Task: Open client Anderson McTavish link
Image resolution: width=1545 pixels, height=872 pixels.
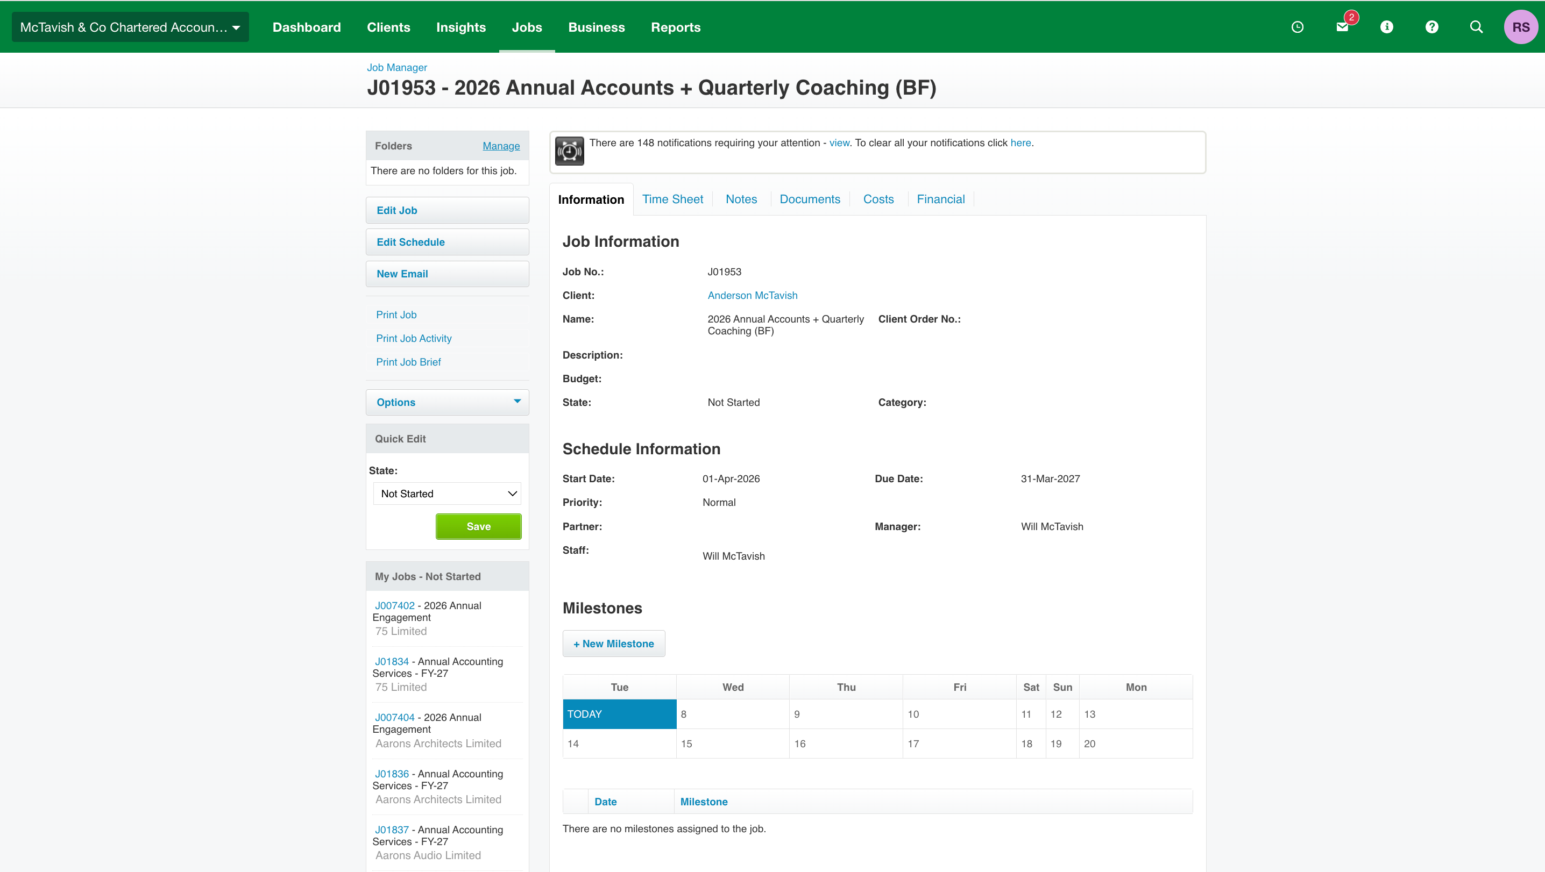Action: pyautogui.click(x=752, y=296)
